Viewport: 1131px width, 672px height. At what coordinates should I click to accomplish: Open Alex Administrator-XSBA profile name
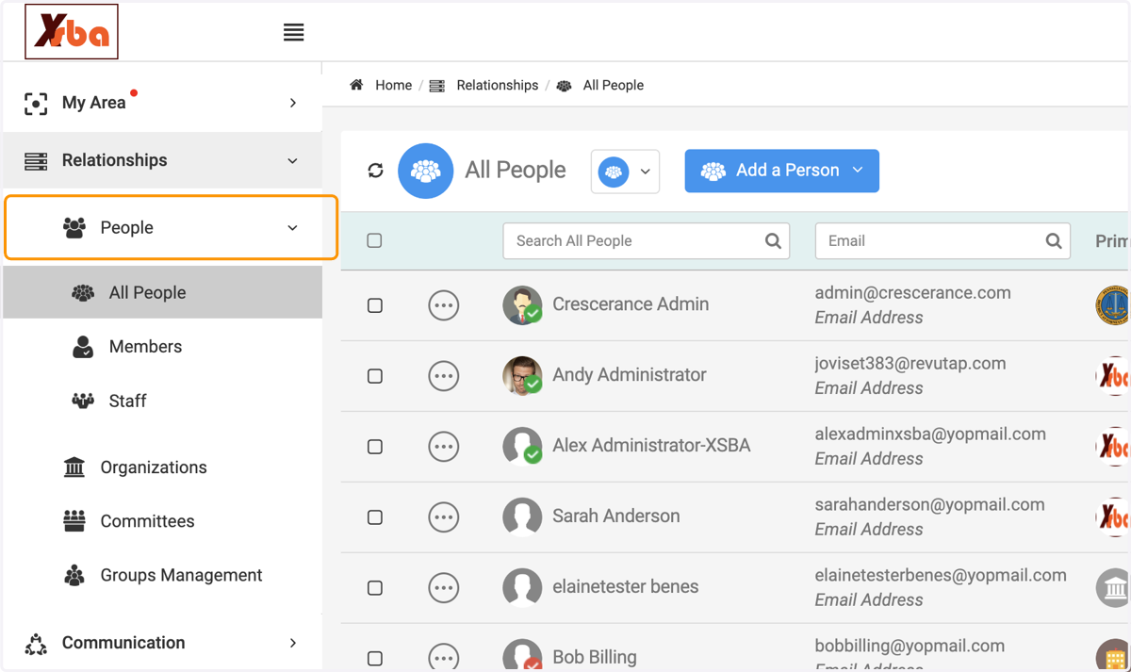click(x=651, y=446)
